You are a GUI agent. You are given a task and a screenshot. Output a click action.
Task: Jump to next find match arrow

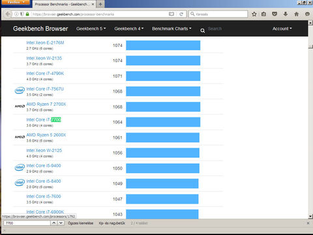61,223
